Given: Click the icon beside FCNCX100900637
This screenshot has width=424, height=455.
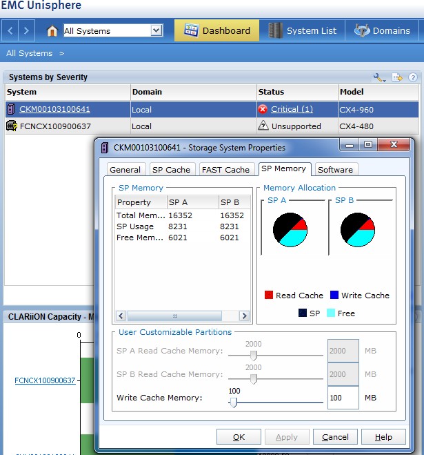Looking at the screenshot, I should (x=12, y=126).
